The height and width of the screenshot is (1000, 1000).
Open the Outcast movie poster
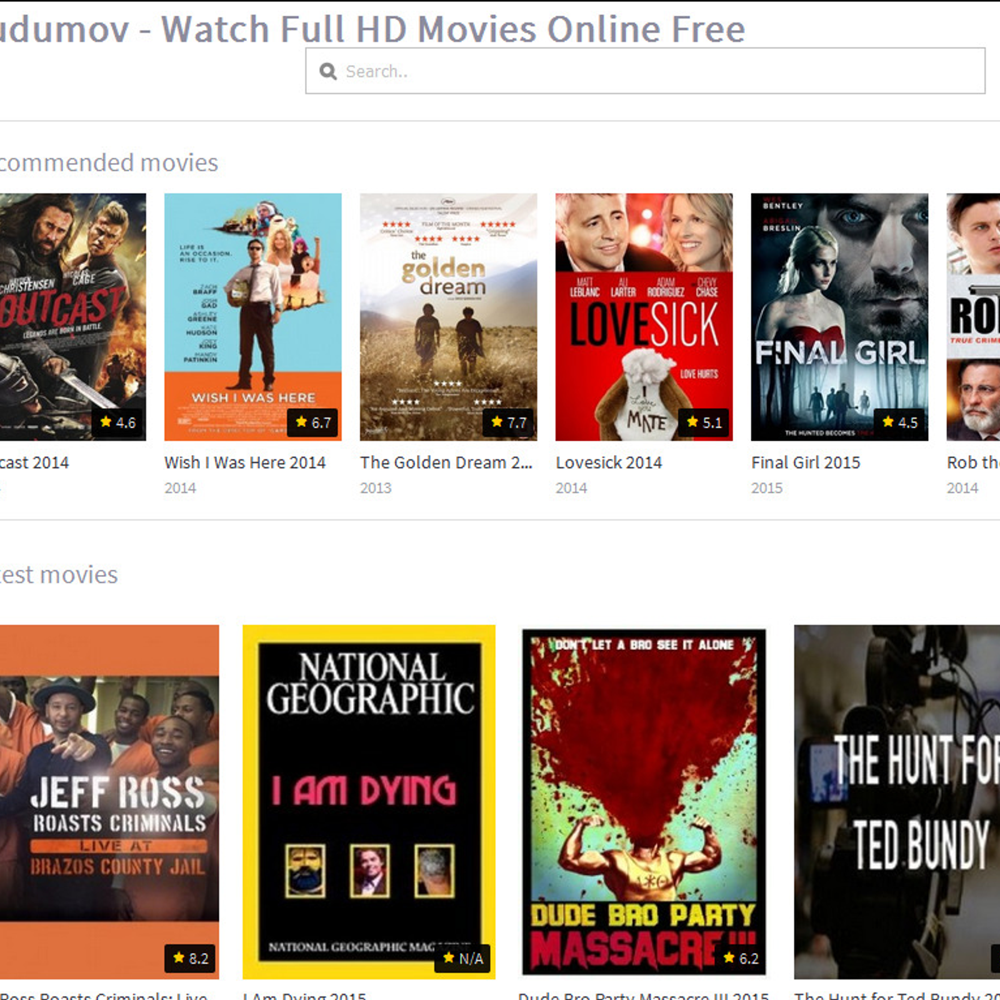(72, 317)
